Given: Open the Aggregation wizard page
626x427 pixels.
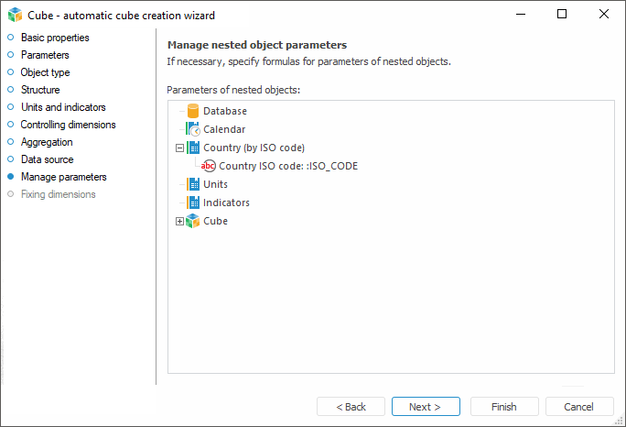Looking at the screenshot, I should [47, 142].
